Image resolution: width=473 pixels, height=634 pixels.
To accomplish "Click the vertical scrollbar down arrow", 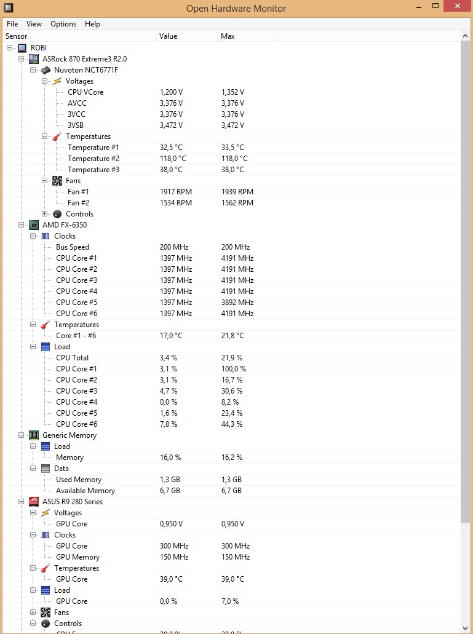I will (465, 628).
